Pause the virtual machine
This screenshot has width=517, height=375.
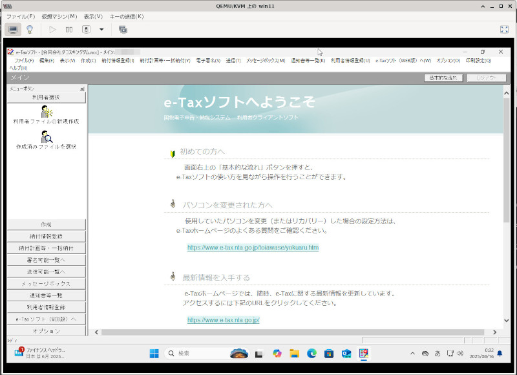coord(69,30)
